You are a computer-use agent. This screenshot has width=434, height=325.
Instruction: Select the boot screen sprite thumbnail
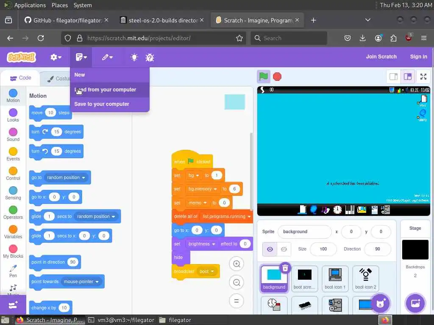(x=304, y=278)
